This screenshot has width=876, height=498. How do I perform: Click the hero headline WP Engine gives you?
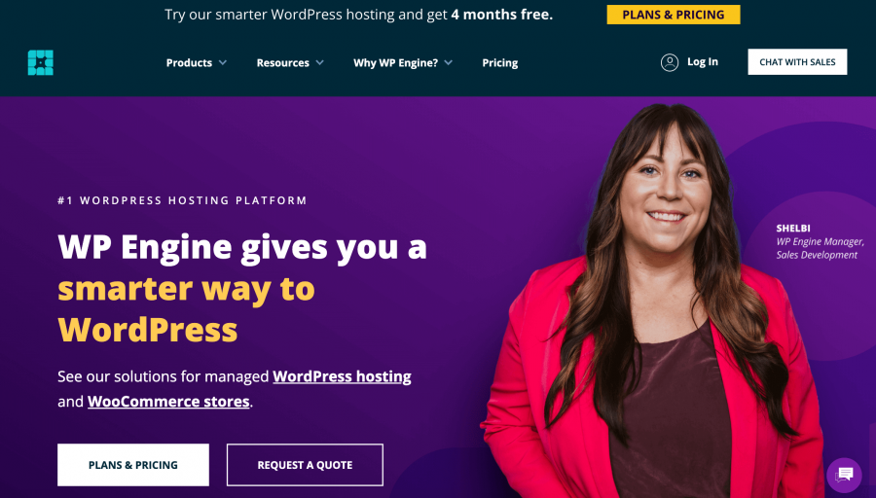242,247
